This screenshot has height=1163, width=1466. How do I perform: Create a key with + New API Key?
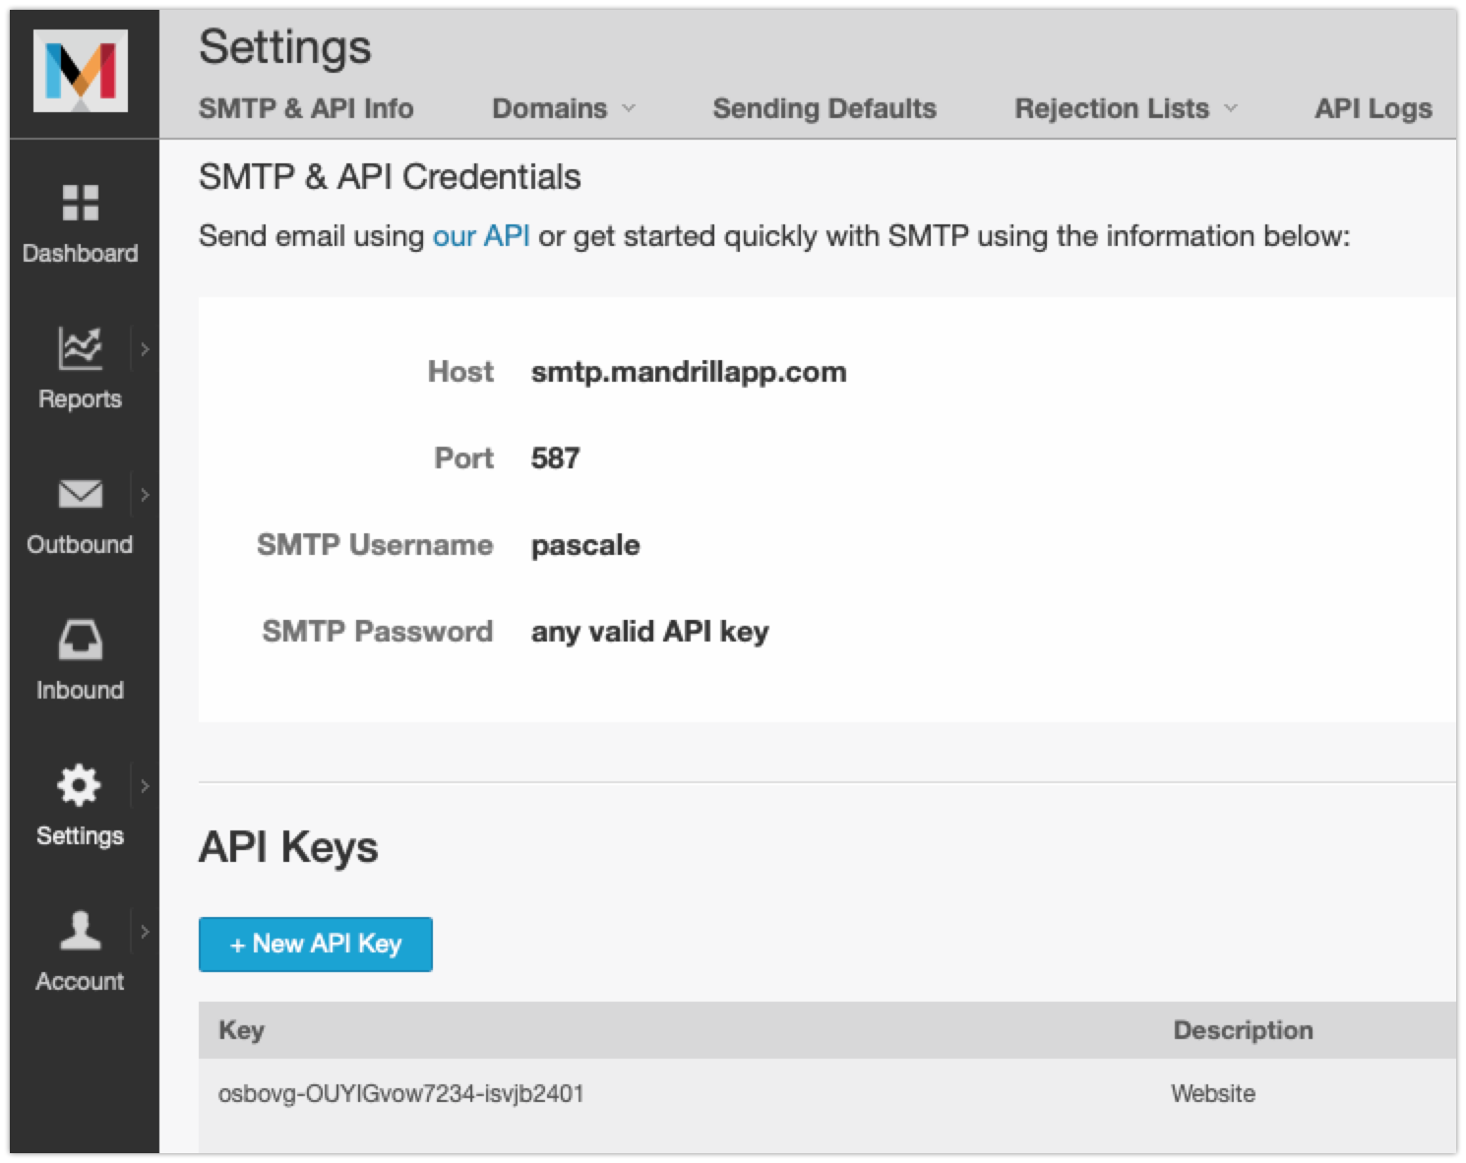tap(316, 945)
